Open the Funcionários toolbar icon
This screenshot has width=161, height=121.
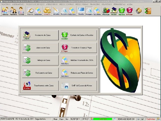[x=13, y=11]
